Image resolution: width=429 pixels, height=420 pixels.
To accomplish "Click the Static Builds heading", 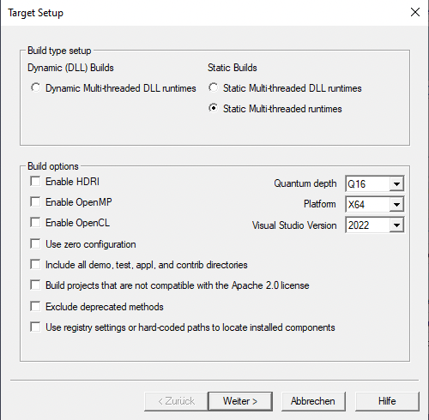I will [233, 68].
